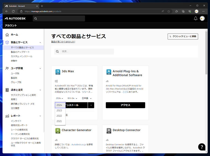Open 見積り in sidebar
Viewport: 210px width, 156px height.
pos(14,100)
